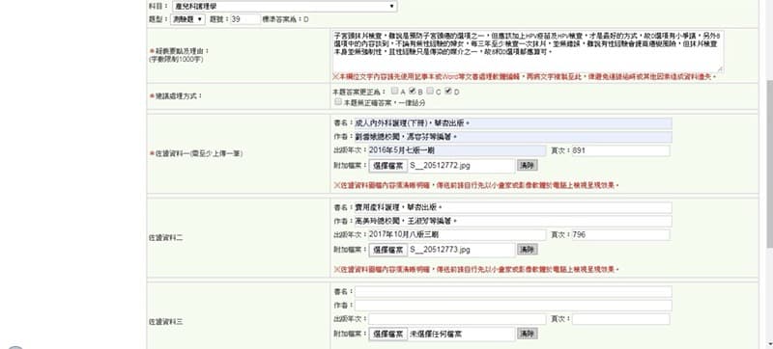Edit 作者 field of 佐證資料一
The height and width of the screenshot is (349, 773).
coord(513,137)
